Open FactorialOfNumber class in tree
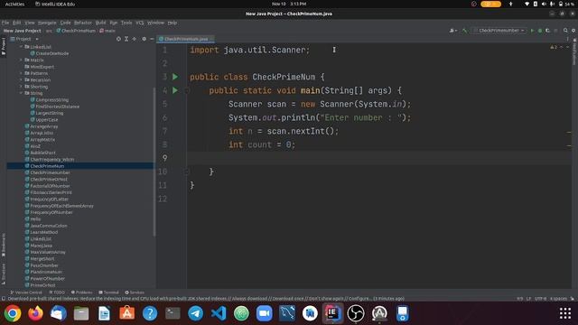 (x=47, y=186)
